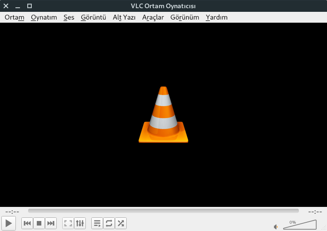The height and width of the screenshot is (231, 327).
Task: Open the Ortam menu
Action: 14,17
